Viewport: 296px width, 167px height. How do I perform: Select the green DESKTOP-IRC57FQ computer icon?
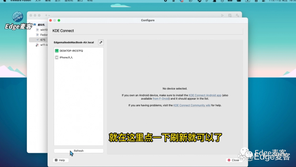(57, 51)
